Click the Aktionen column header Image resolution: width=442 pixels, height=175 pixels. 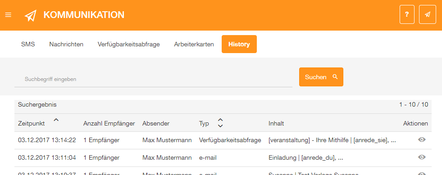tap(415, 123)
